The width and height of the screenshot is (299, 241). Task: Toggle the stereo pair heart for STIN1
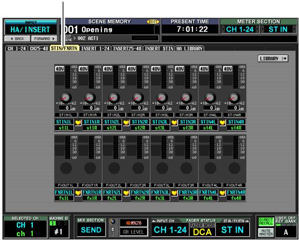[x=78, y=122]
